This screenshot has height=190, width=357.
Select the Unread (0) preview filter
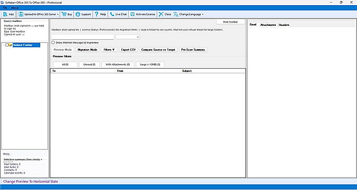coord(89,65)
